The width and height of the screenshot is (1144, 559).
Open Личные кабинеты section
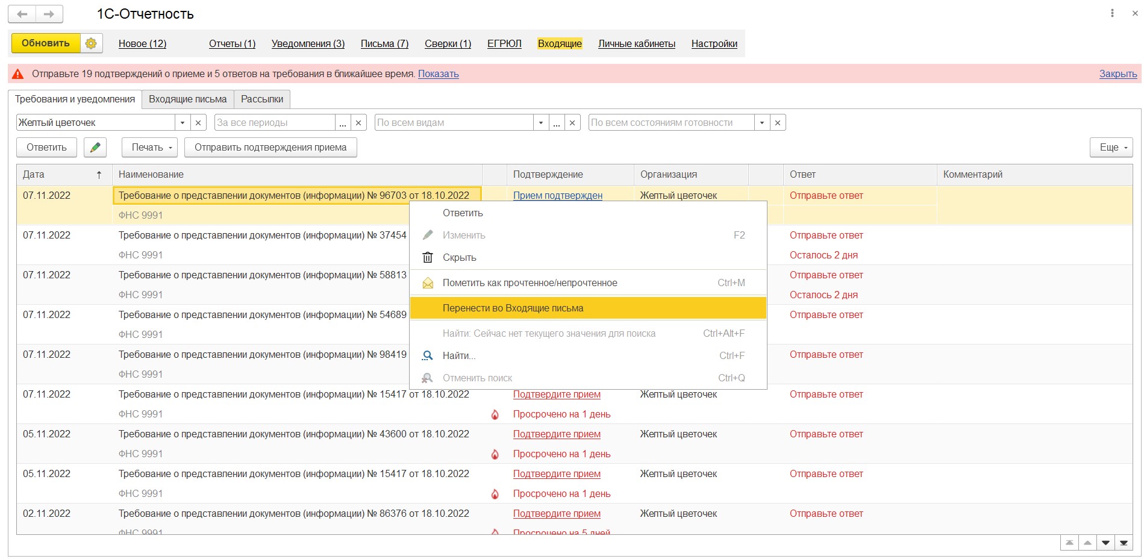(x=637, y=44)
